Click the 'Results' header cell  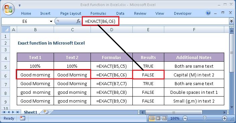click(x=148, y=57)
